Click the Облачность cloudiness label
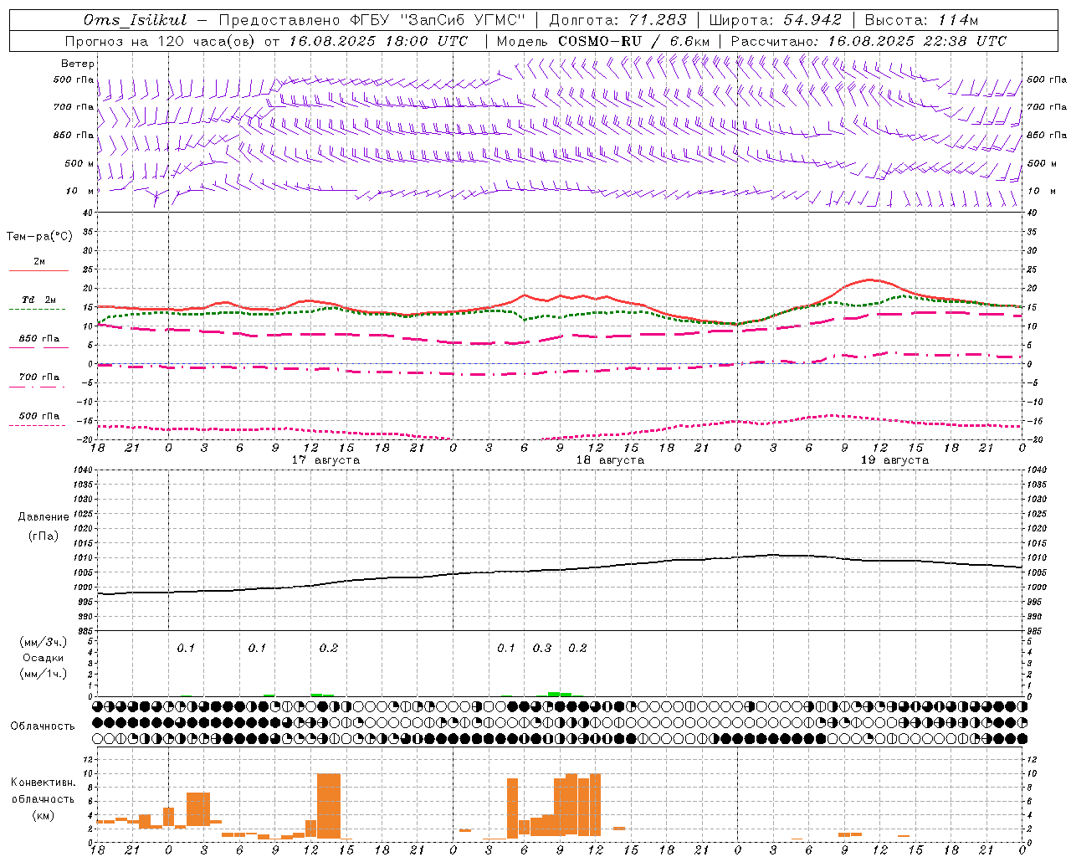 [x=43, y=726]
